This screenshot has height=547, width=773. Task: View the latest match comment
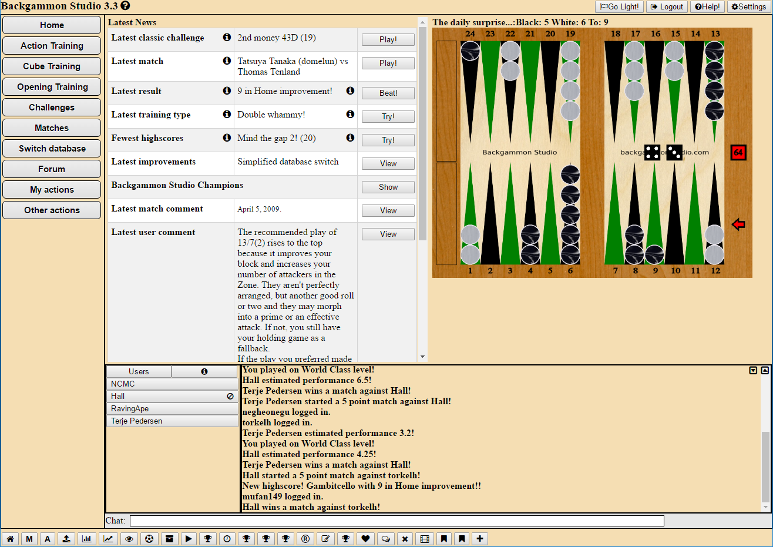click(x=388, y=210)
